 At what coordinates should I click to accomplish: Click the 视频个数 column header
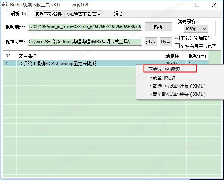[197, 56]
